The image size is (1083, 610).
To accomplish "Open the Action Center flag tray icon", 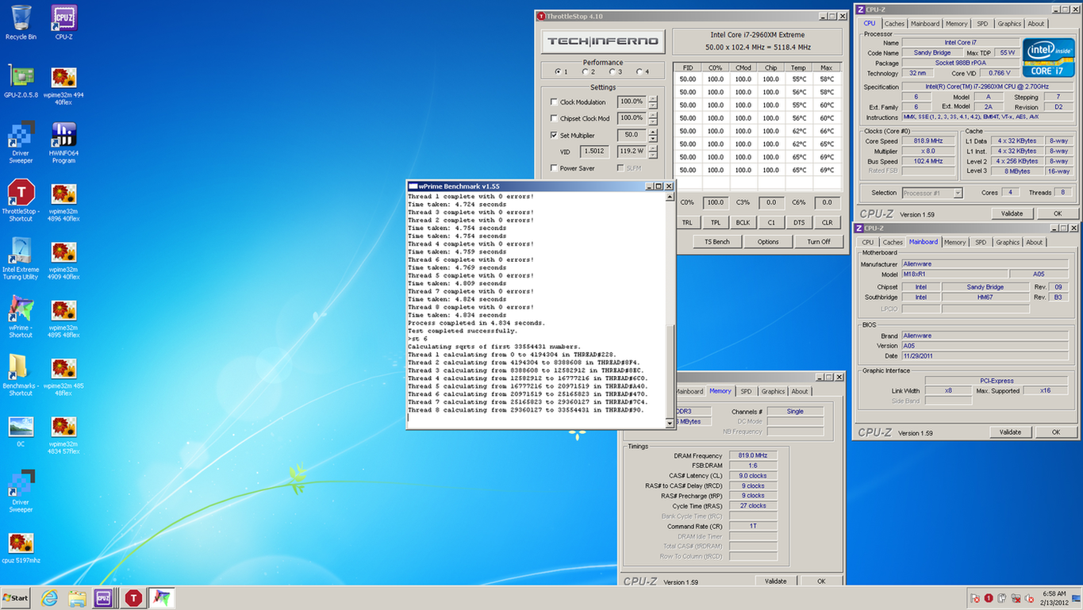I will 975,598.
